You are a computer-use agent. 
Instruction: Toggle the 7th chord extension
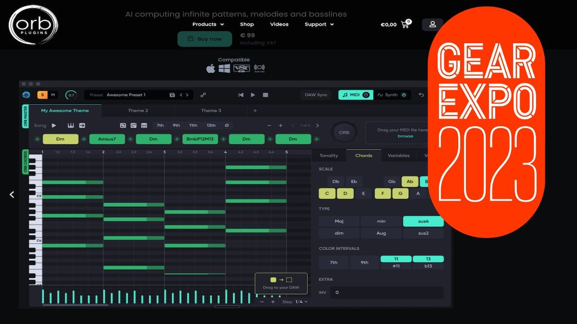click(160, 125)
